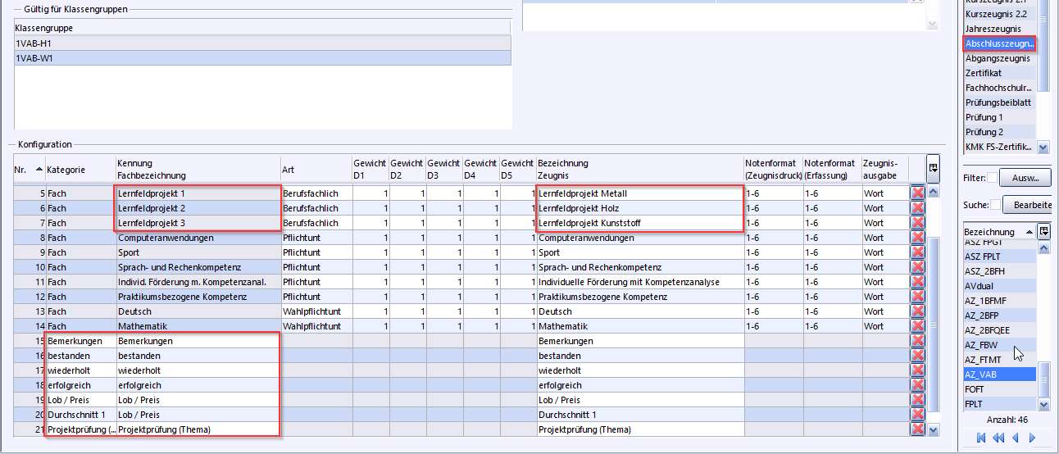The height and width of the screenshot is (454, 1059).
Task: Tick the Suche checkbox
Action: tap(996, 204)
